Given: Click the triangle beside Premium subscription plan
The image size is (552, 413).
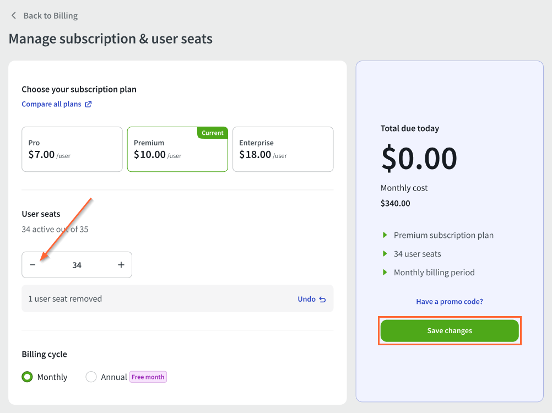Looking at the screenshot, I should pos(385,235).
